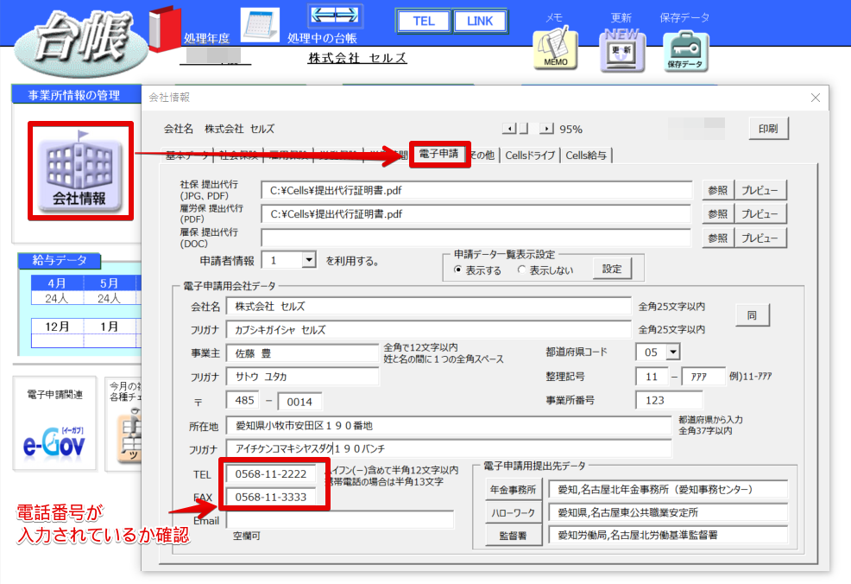Open the calendar icon beside 処理年度
Image resolution: width=851 pixels, height=584 pixels.
[x=260, y=25]
